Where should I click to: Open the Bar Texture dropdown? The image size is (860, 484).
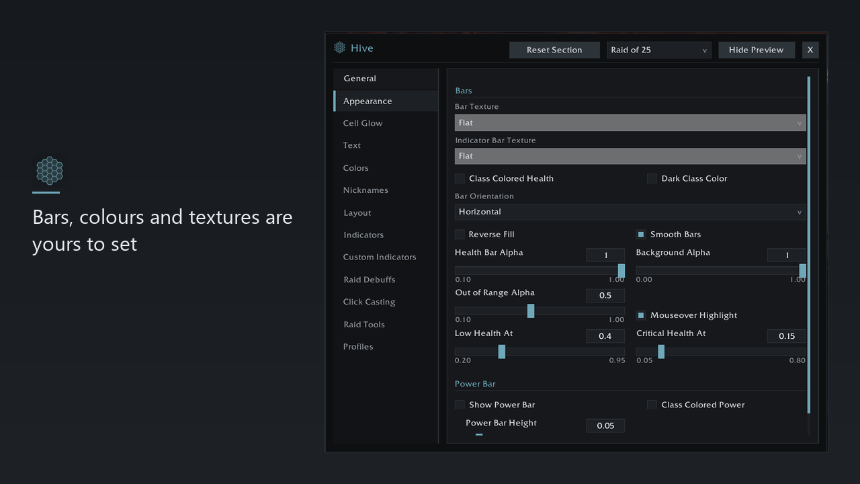tap(630, 122)
